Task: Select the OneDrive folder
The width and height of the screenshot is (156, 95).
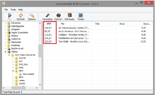Action: pos(16,39)
